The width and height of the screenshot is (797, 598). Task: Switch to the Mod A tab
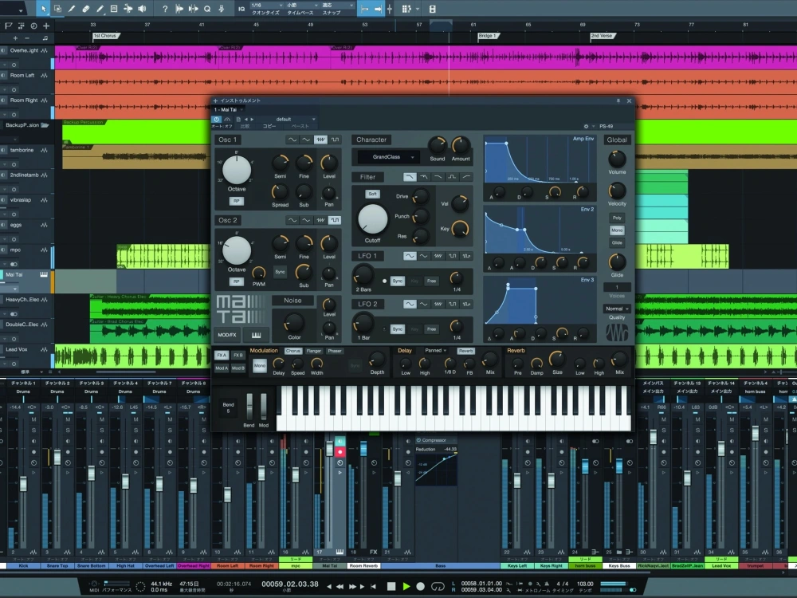point(222,368)
